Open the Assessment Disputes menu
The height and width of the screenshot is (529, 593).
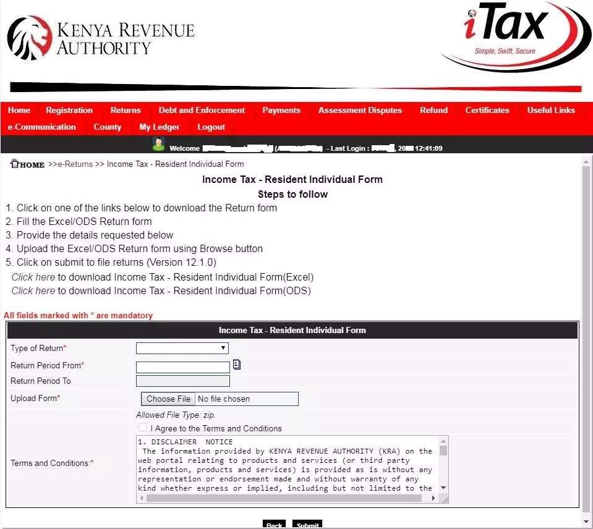point(360,110)
